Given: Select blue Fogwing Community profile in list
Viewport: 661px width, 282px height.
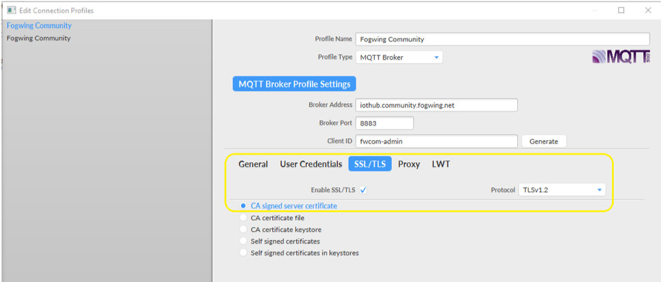Looking at the screenshot, I should click(39, 25).
